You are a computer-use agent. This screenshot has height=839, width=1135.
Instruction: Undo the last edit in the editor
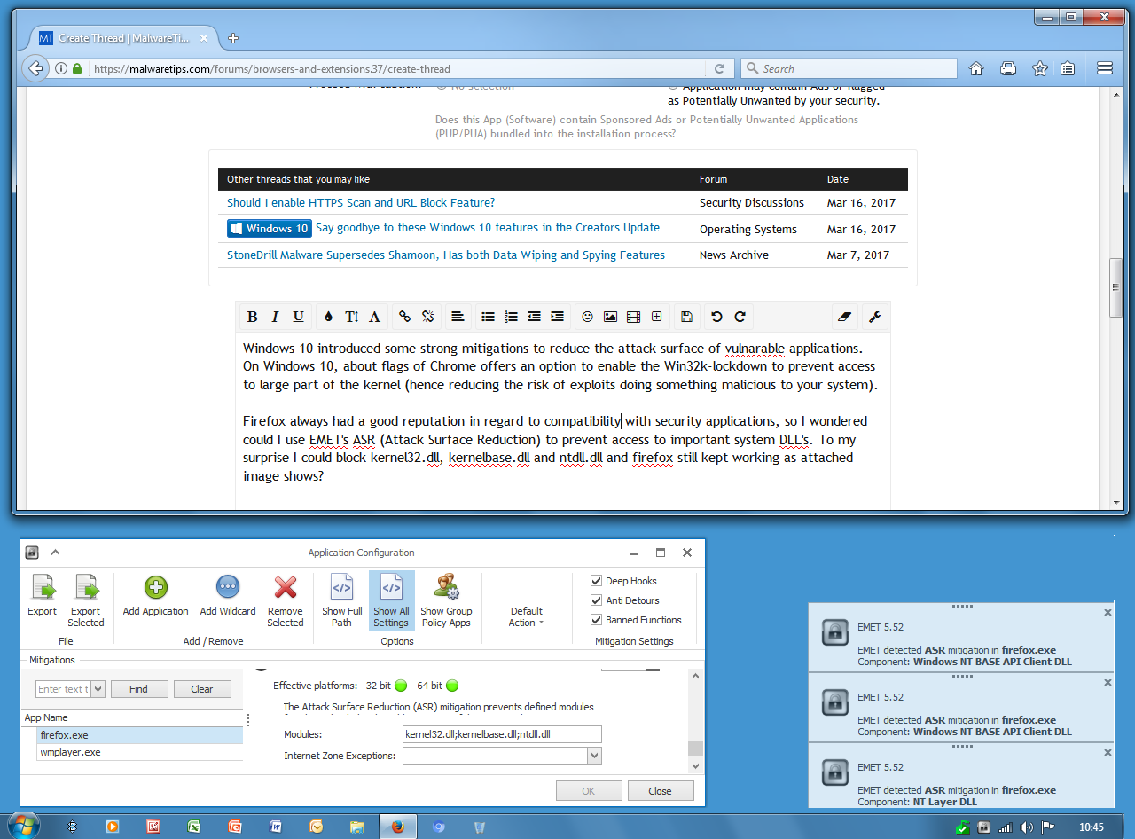pos(716,317)
